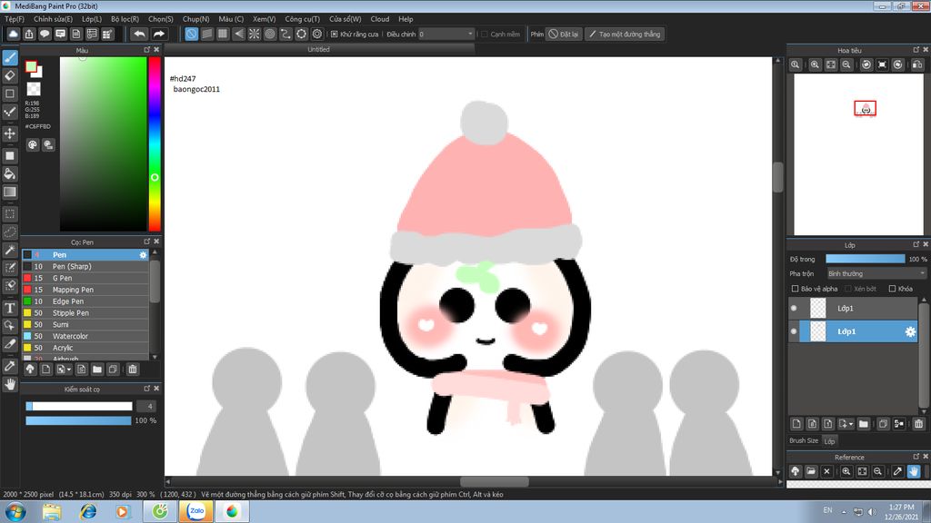Delete brush with trash icon in brush panel

133,369
